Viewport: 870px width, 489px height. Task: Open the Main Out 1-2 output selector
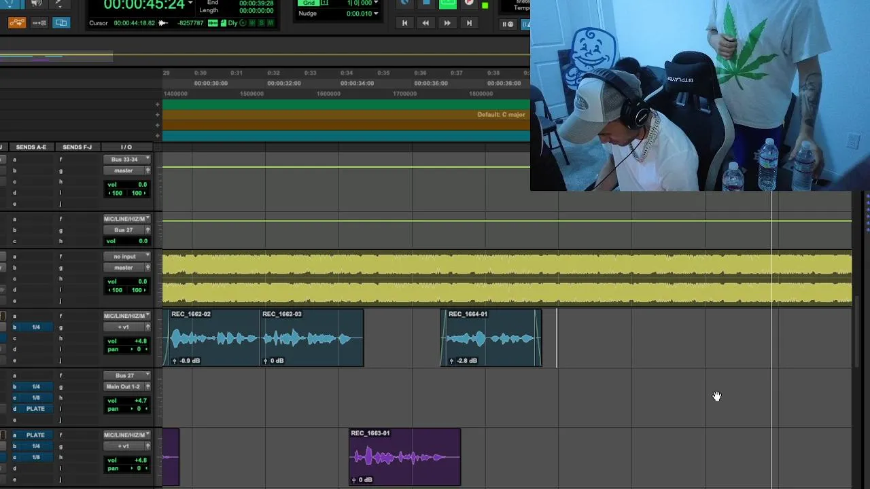coord(123,386)
